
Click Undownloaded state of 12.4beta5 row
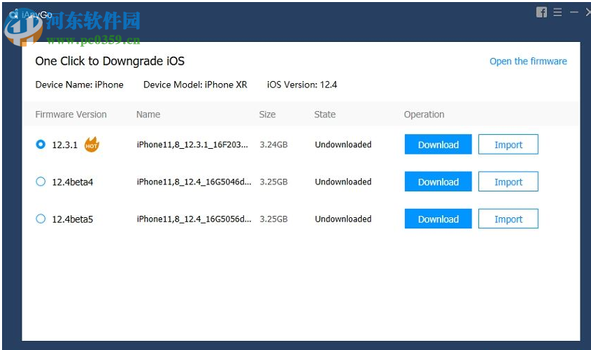343,219
